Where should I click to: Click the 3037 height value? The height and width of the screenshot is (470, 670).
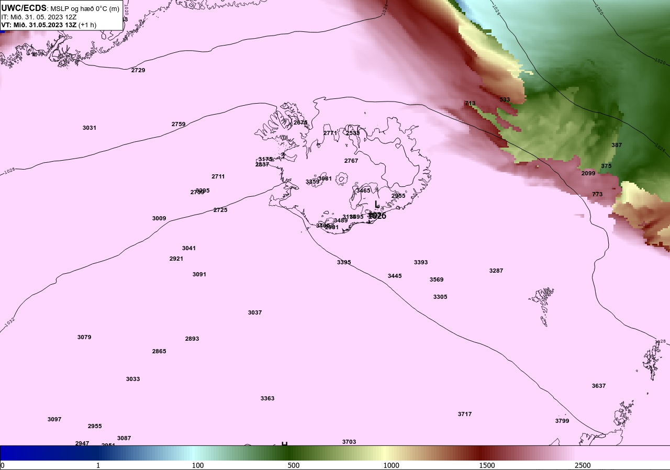coord(255,312)
